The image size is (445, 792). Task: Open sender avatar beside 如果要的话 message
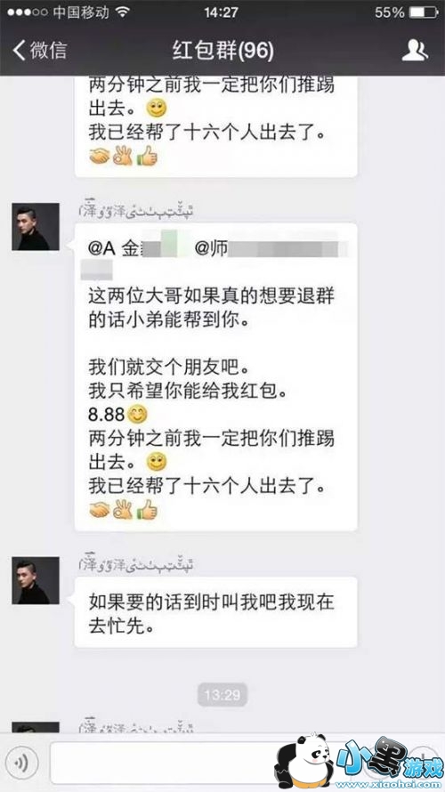click(36, 580)
